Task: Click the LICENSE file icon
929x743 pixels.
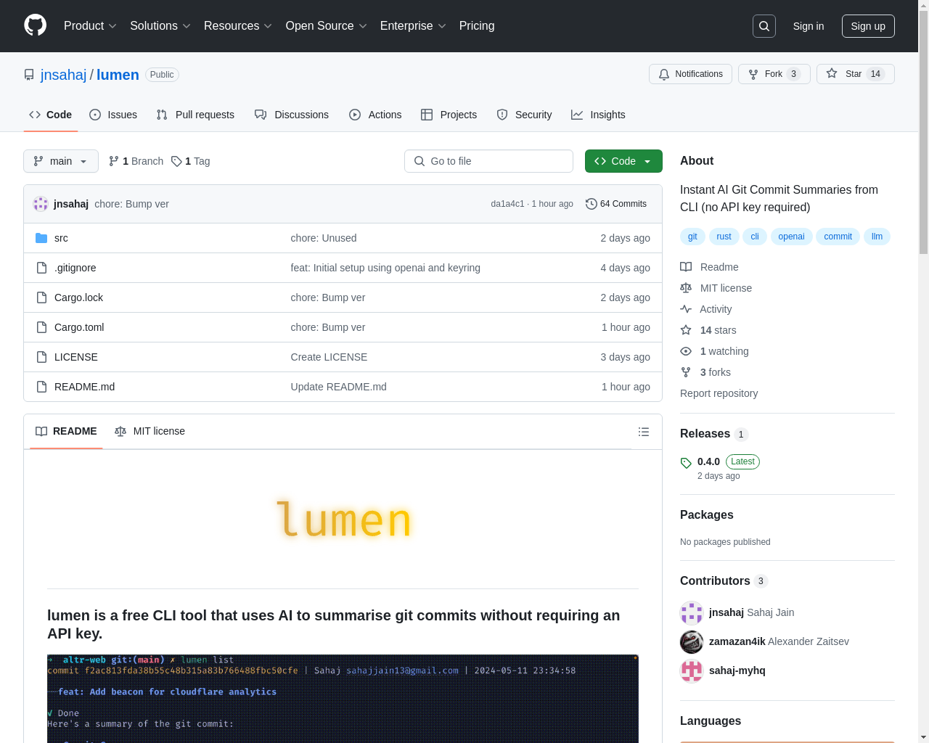Action: pyautogui.click(x=41, y=357)
